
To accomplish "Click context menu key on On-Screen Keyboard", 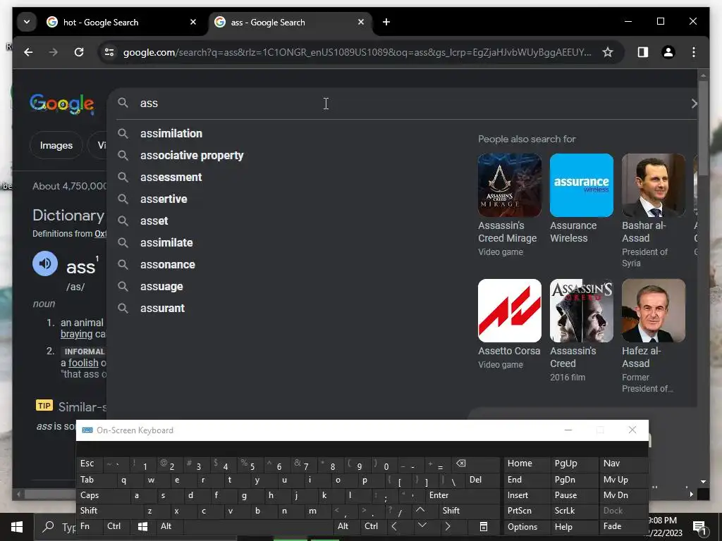I will pyautogui.click(x=484, y=526).
